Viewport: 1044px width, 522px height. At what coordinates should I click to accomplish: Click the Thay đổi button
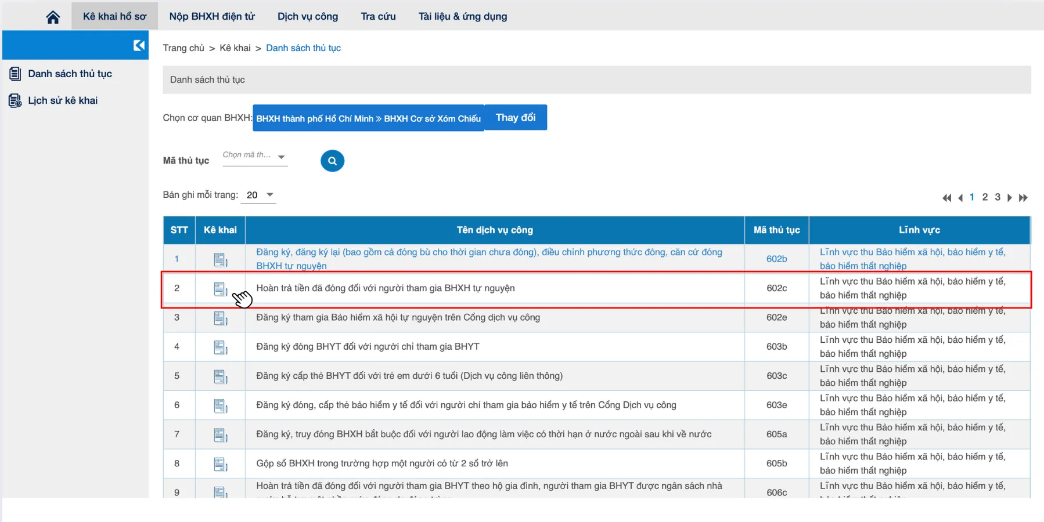click(x=515, y=118)
